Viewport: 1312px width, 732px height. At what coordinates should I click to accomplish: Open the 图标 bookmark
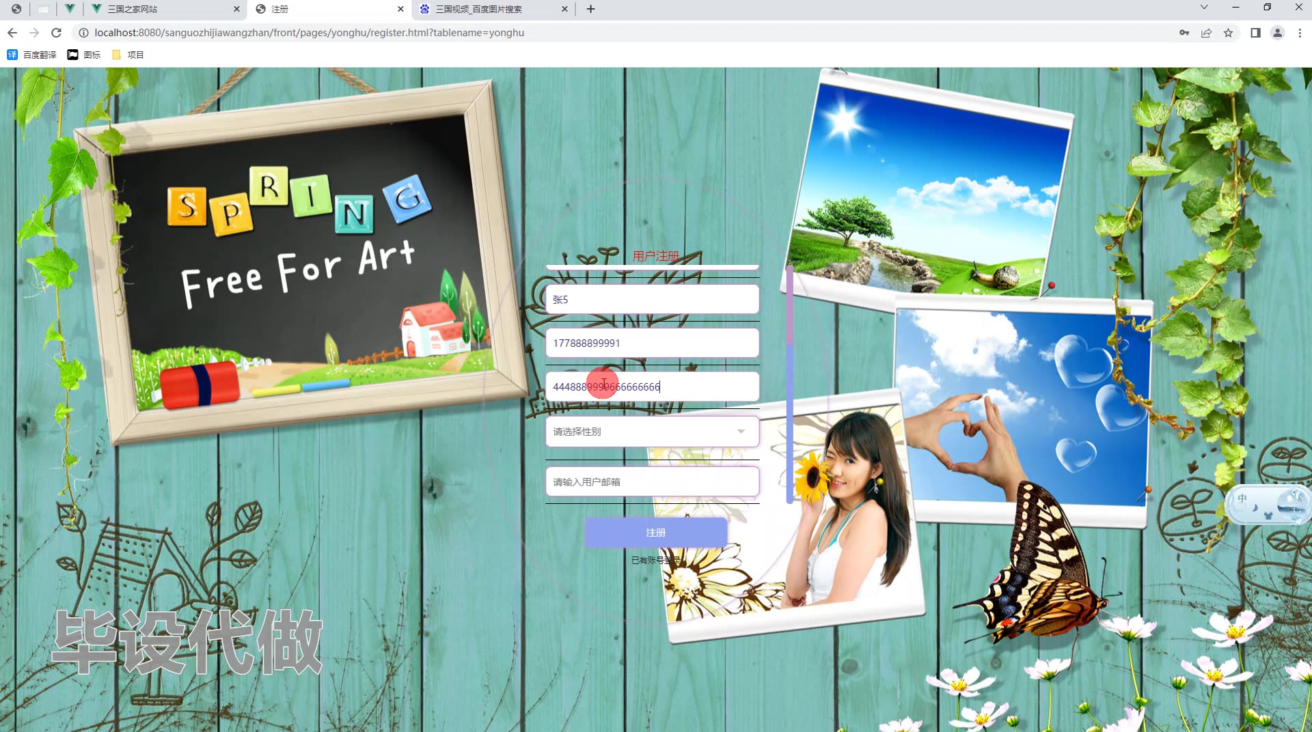[84, 55]
